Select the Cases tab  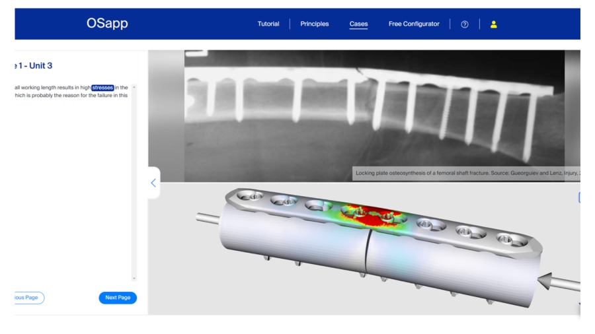tap(358, 24)
